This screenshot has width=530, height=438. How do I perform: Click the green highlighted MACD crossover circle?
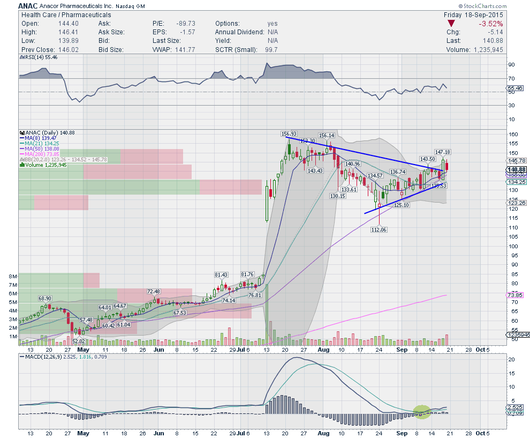422,412
